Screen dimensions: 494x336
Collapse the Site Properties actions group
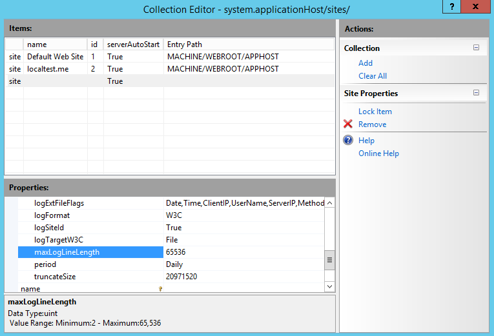(x=476, y=93)
